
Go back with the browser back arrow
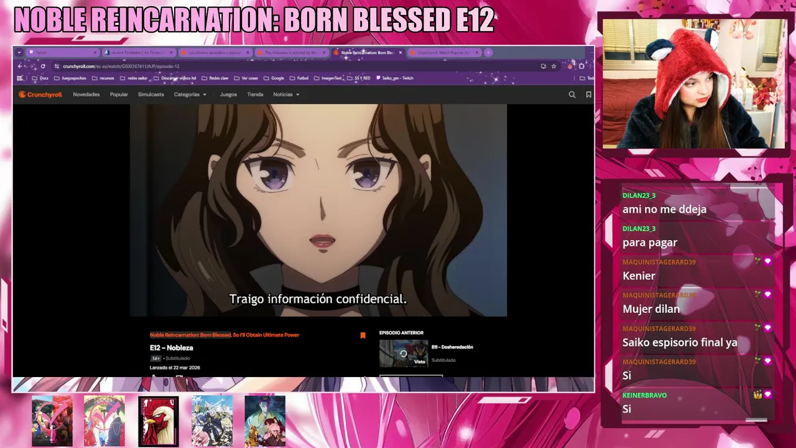pos(20,66)
